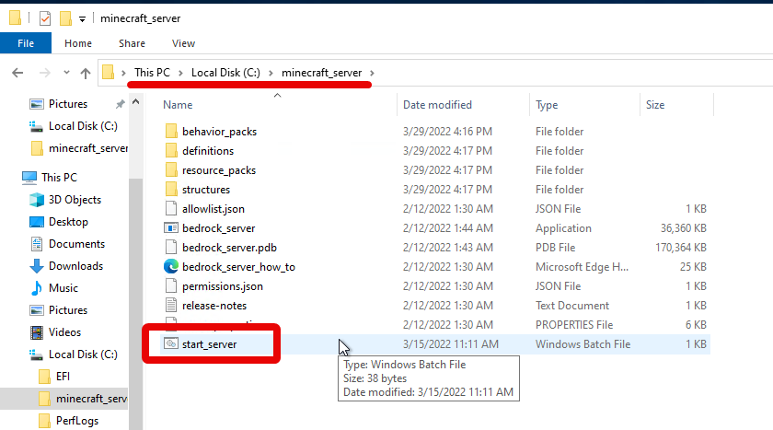The height and width of the screenshot is (430, 773).
Task: Select This PC in the navigation pane
Action: point(59,178)
